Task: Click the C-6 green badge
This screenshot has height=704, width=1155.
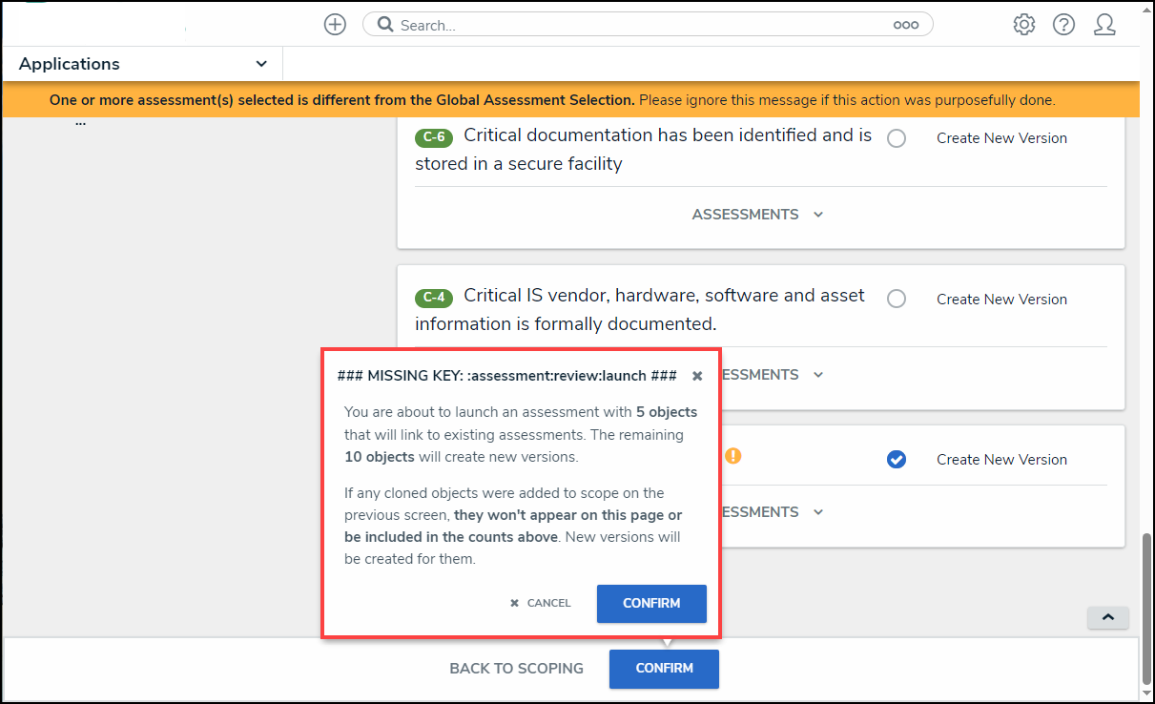Action: coord(434,137)
